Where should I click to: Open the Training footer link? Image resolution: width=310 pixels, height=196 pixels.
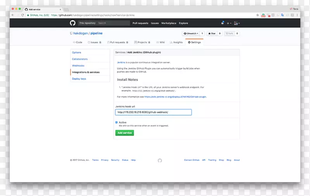(x=212, y=160)
